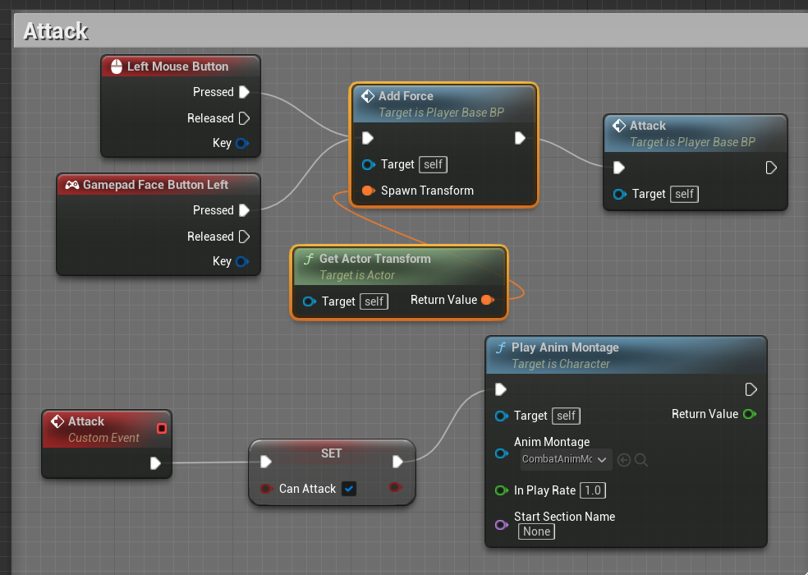Select Add Force node title
Screen dimensions: 808x575
click(x=406, y=96)
